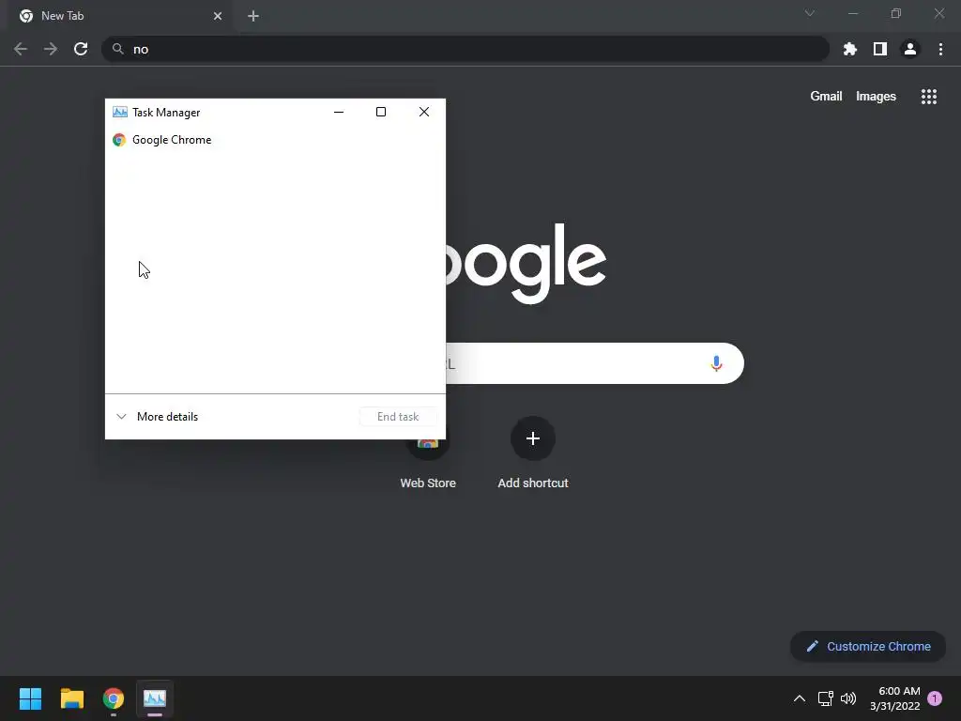Open the notification count badge
The image size is (961, 721).
point(935,698)
